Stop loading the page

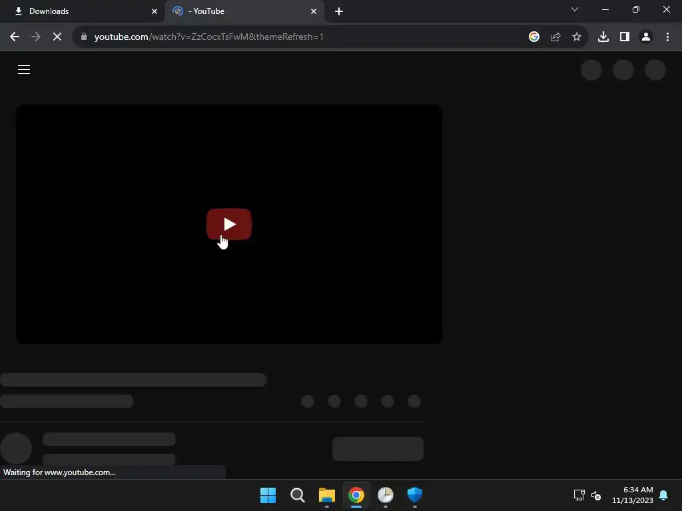[x=57, y=37]
